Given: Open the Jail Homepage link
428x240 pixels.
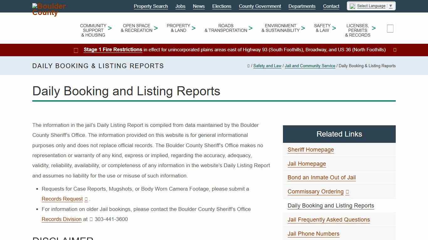Looking at the screenshot, I should pyautogui.click(x=306, y=164).
